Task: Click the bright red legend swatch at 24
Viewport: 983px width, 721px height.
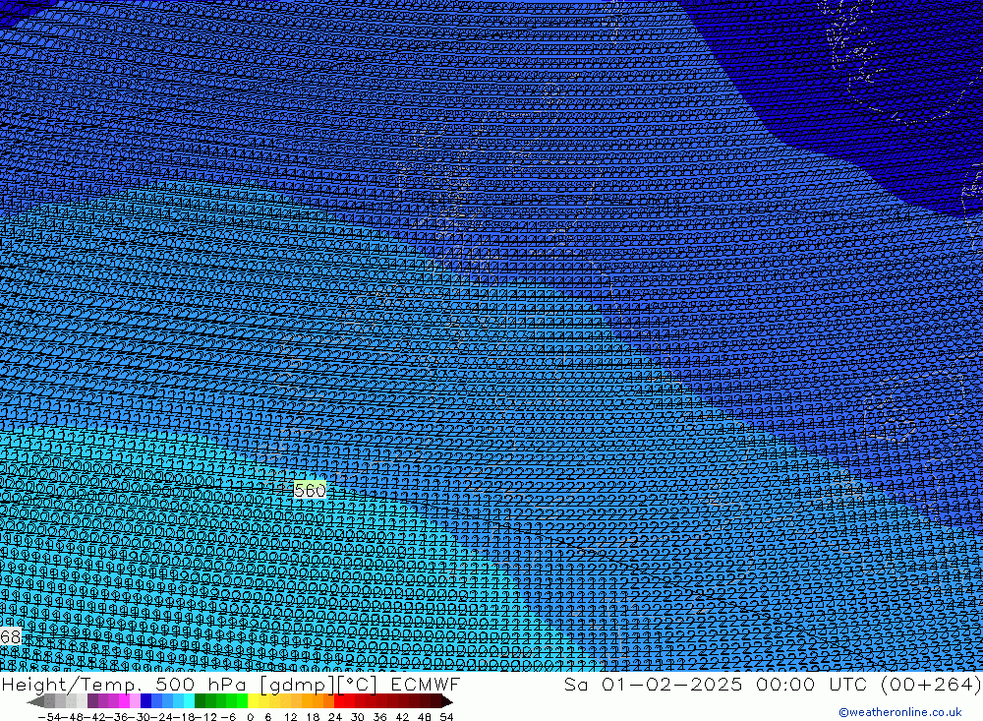Action: tap(339, 701)
